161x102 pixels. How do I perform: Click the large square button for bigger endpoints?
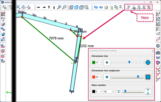[x=148, y=77]
